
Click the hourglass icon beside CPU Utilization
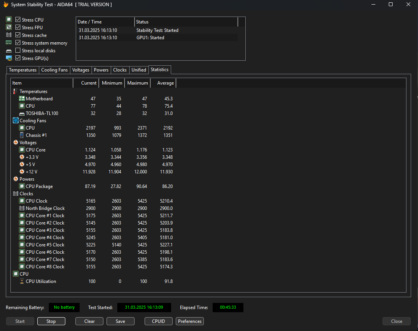22,281
